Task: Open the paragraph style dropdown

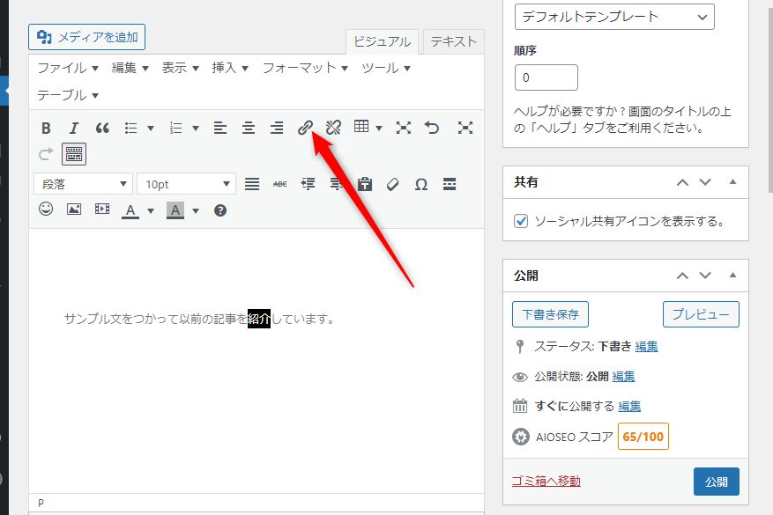Action: [x=82, y=183]
